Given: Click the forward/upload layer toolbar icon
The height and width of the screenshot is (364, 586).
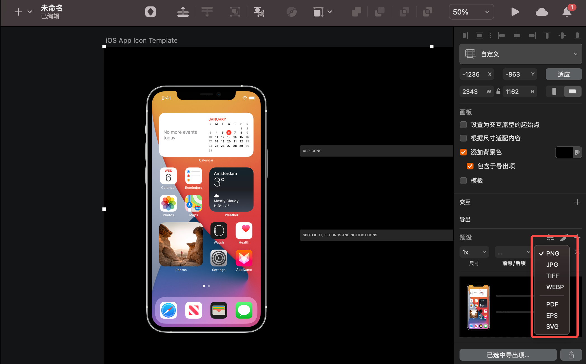Looking at the screenshot, I should pyautogui.click(x=183, y=12).
